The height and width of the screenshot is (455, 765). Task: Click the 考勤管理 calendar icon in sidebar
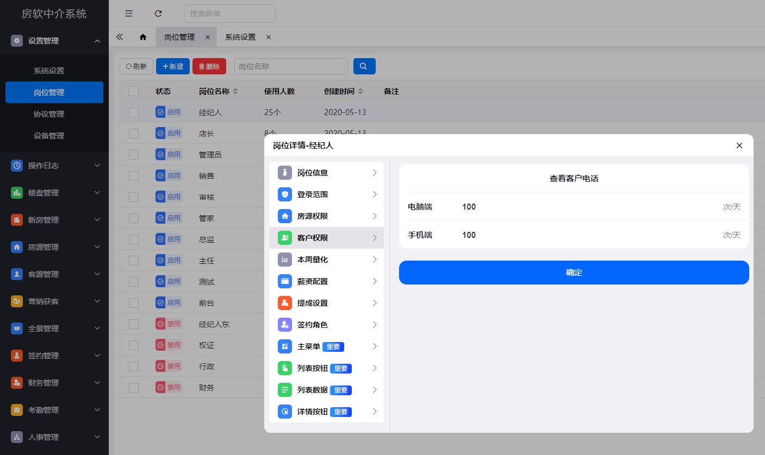[17, 410]
